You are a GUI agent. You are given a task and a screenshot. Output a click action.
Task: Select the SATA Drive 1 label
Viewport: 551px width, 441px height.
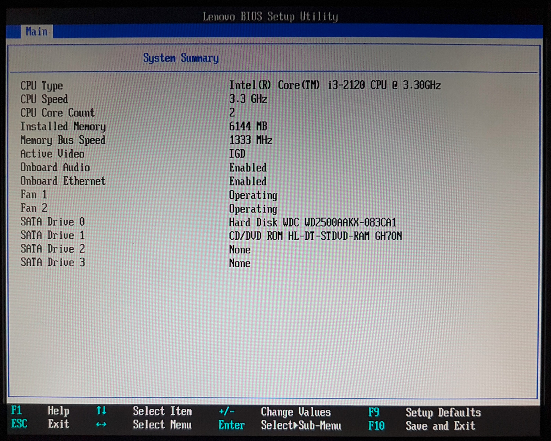pos(53,235)
